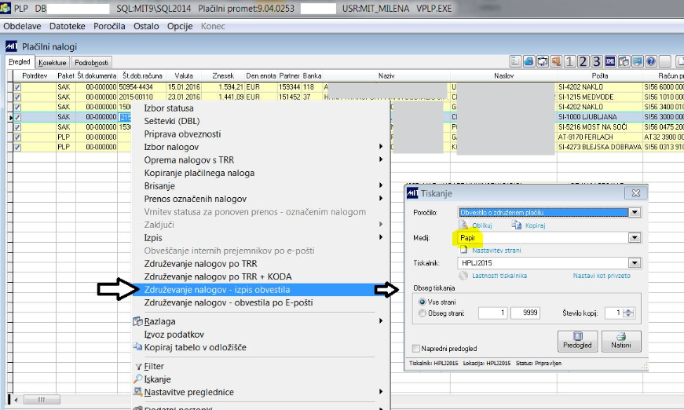Enable the Napredni predogled checkbox
The width and height of the screenshot is (684, 410).
[415, 348]
